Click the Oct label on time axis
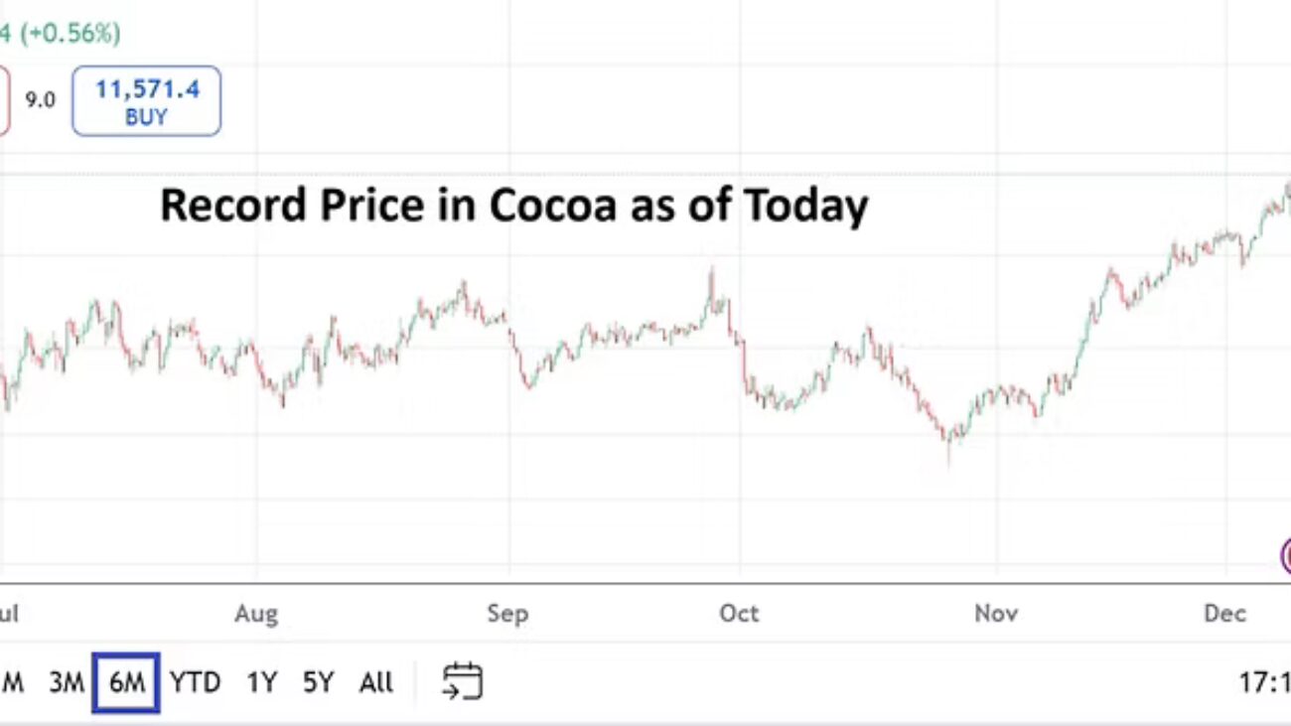 point(739,614)
